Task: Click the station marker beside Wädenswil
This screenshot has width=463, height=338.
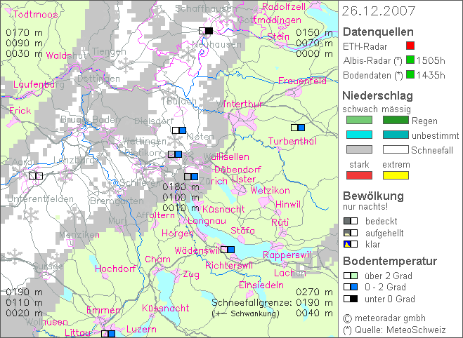Action: tap(228, 250)
